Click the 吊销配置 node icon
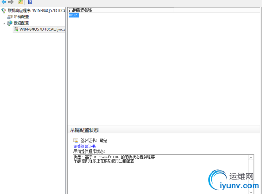The image size is (262, 194). [10, 17]
